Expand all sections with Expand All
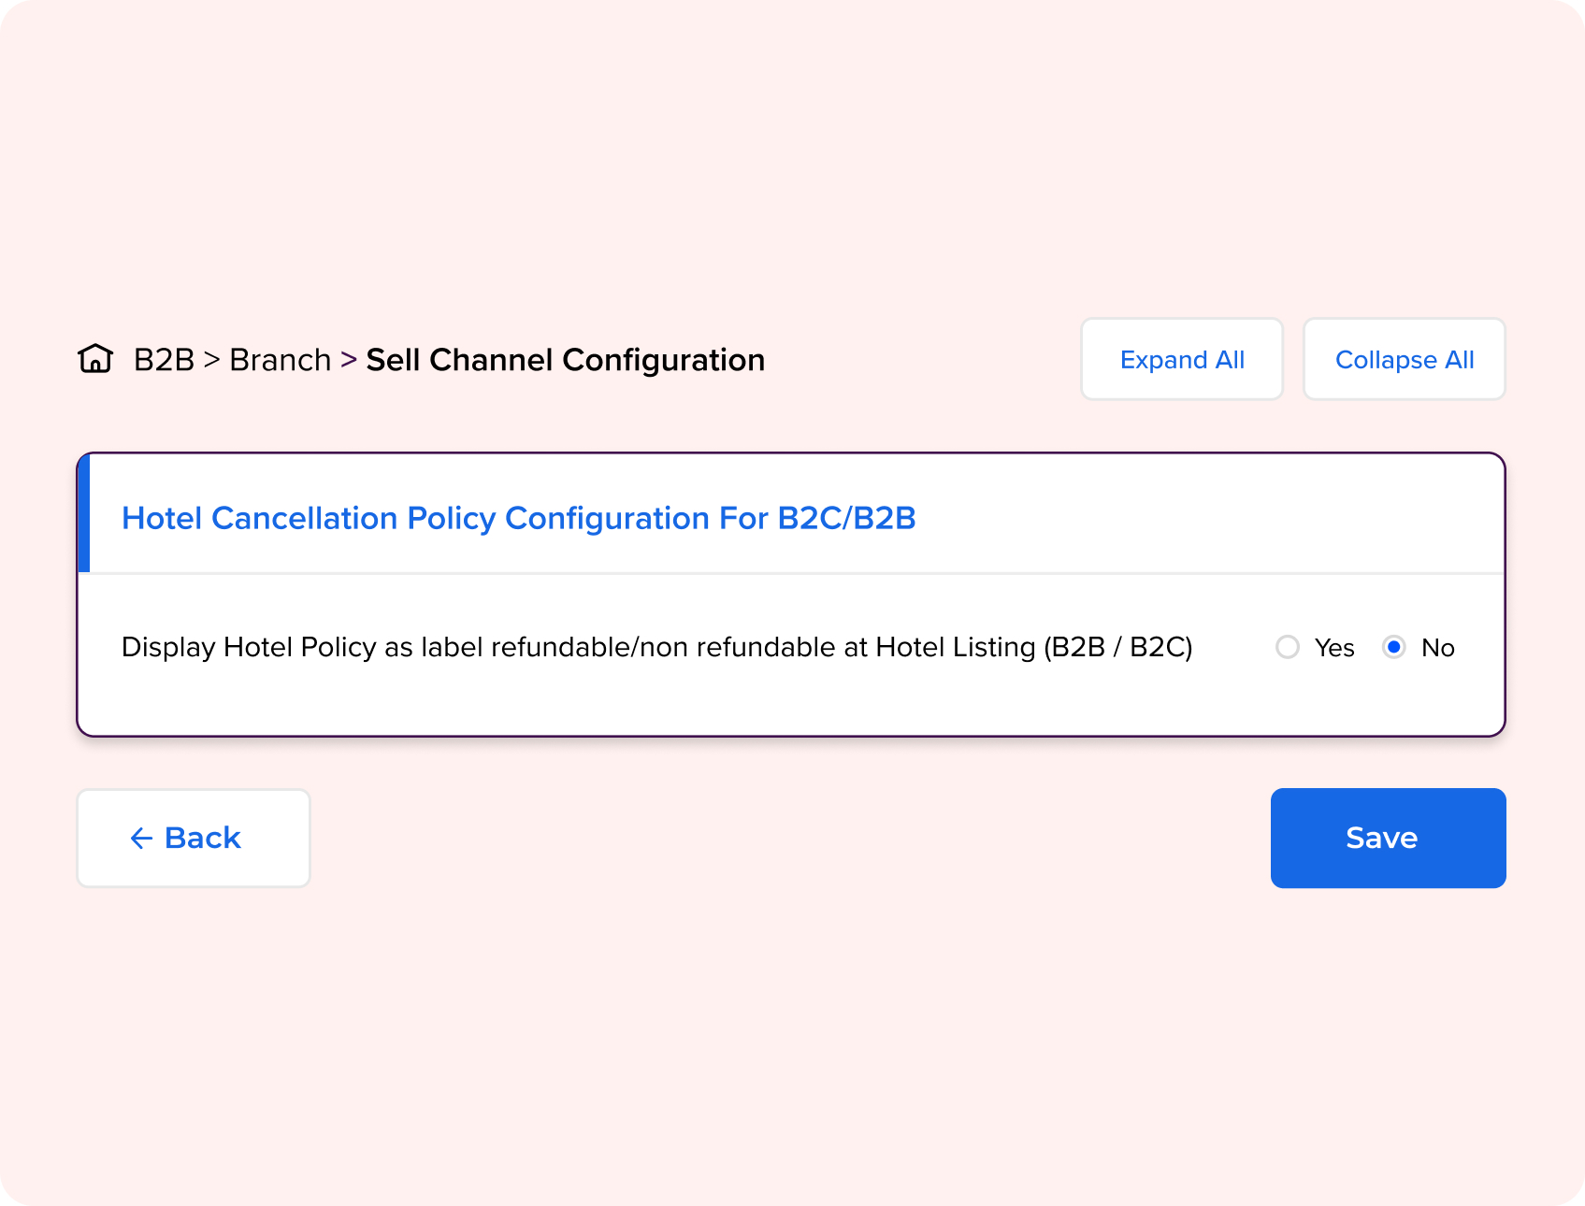This screenshot has height=1206, width=1585. click(1182, 359)
